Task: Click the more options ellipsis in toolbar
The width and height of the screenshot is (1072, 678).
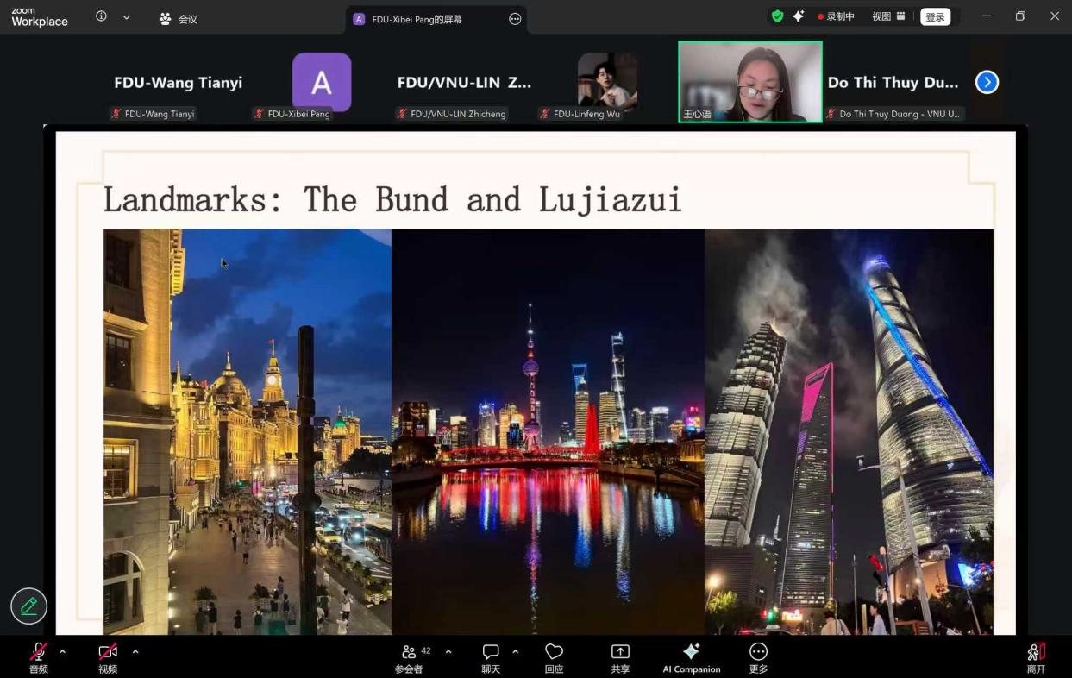Action: point(758,658)
